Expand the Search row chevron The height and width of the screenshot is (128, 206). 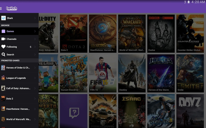(35, 55)
